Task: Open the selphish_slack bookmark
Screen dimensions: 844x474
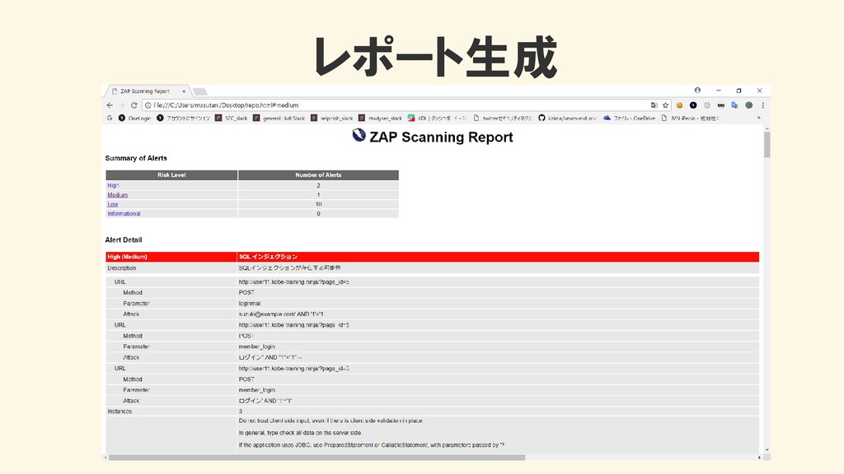Action: click(x=331, y=118)
